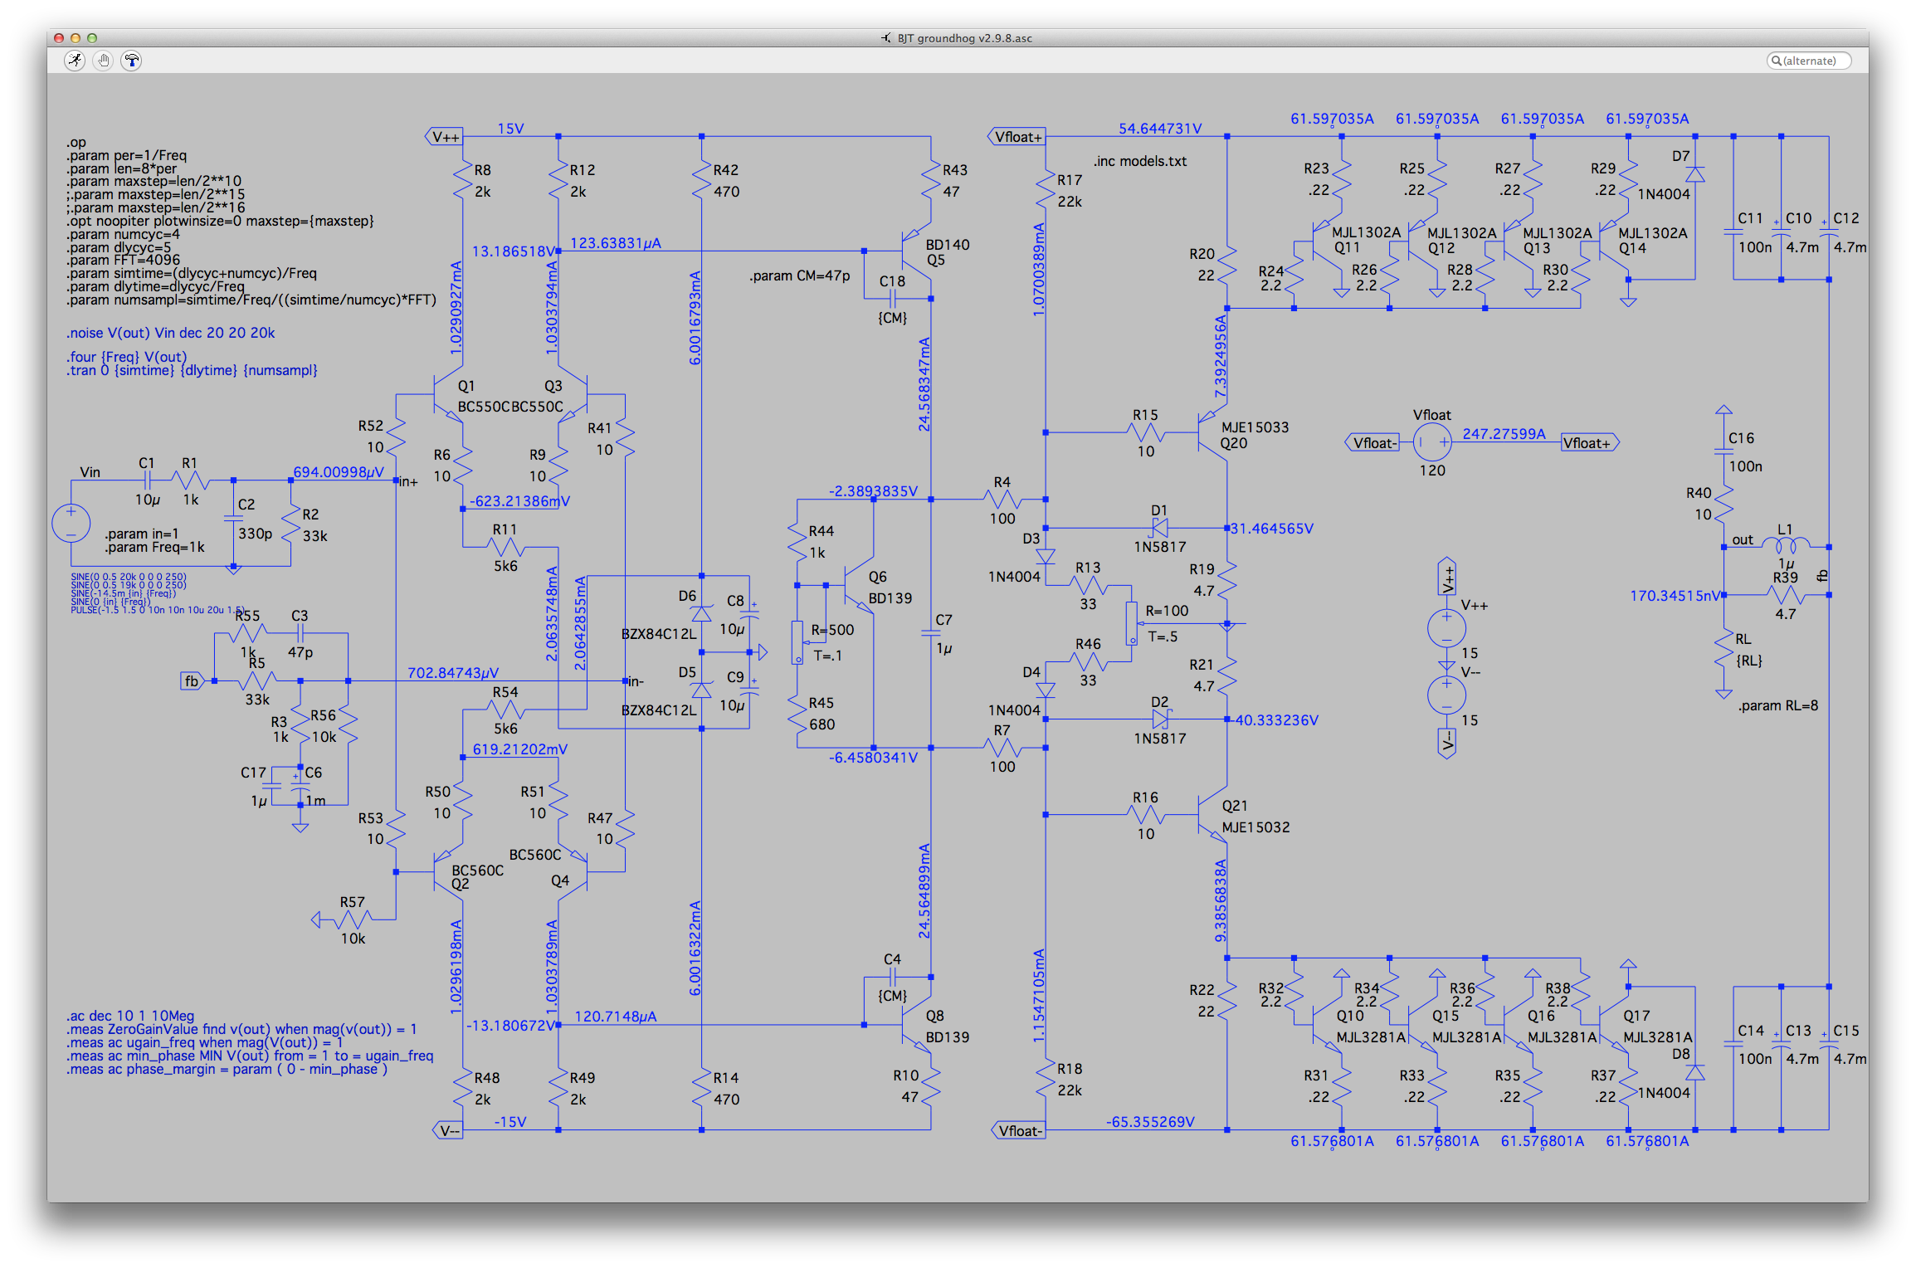Select the '.op' directive text
Viewport: 1916px width, 1268px height.
click(76, 142)
